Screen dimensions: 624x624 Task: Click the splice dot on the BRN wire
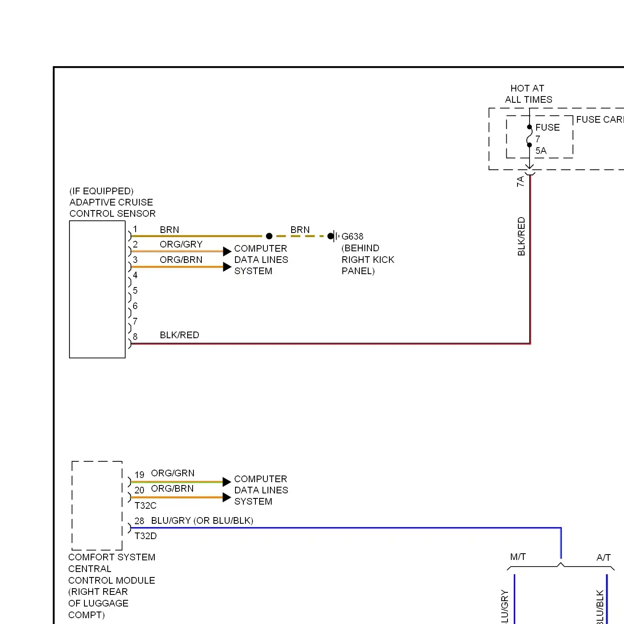269,236
